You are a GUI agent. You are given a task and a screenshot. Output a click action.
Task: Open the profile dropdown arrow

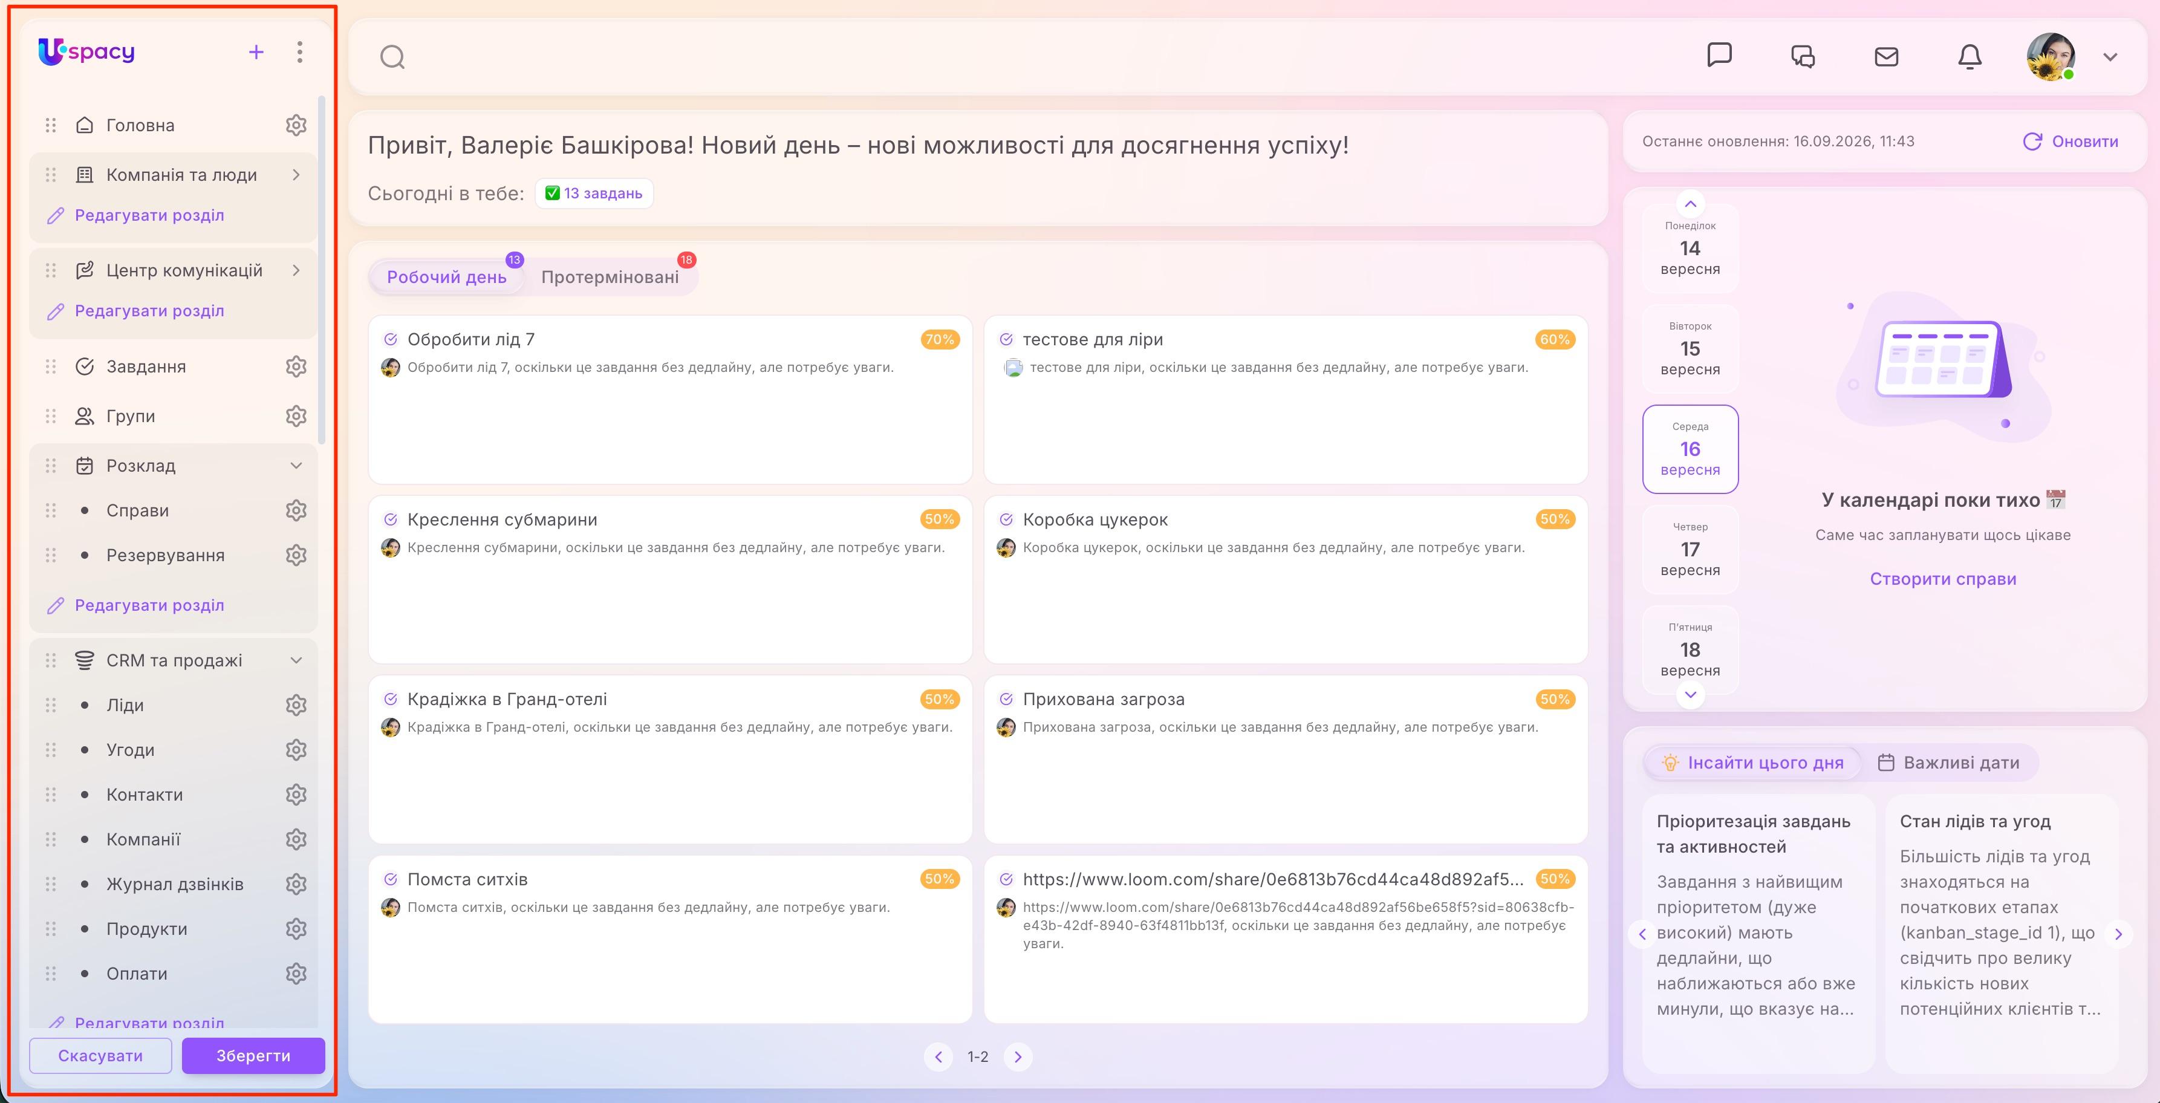(x=2110, y=57)
